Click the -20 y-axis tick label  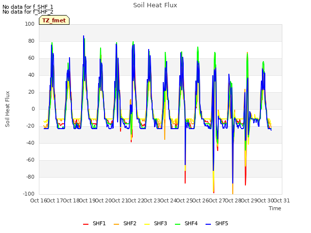pos(30,126)
